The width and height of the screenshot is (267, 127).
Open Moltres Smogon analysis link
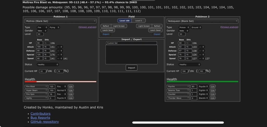(88, 27)
